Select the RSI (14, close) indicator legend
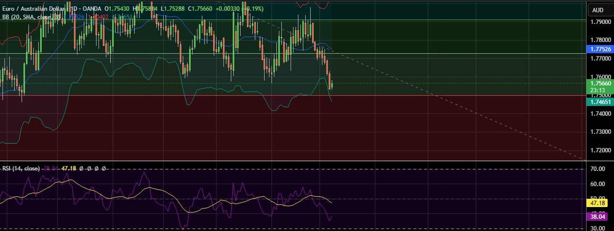614x231 pixels. click(x=21, y=168)
